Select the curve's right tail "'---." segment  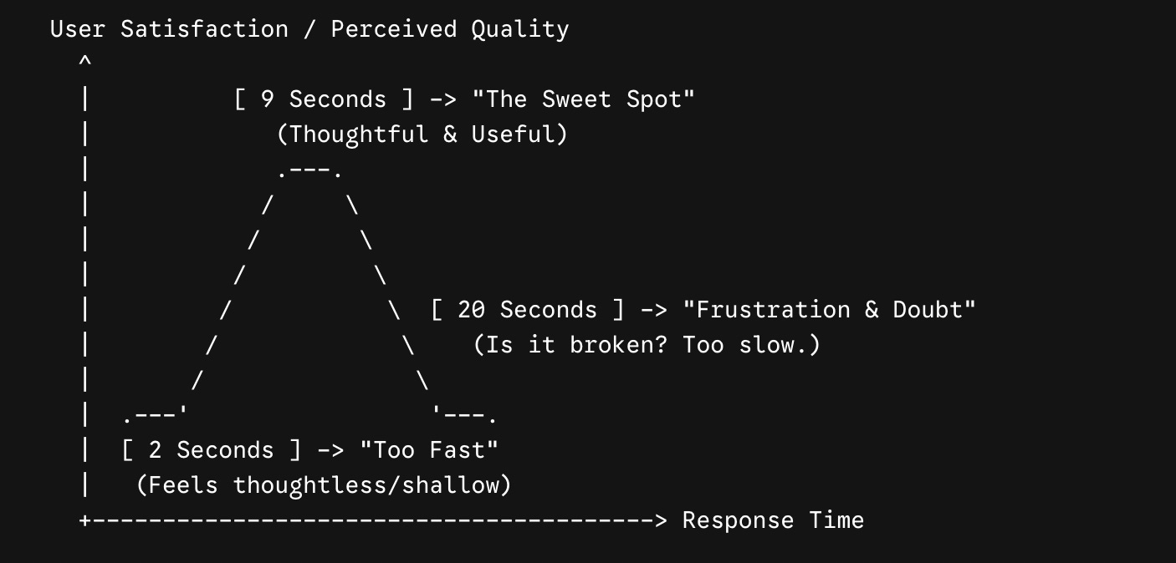(464, 413)
